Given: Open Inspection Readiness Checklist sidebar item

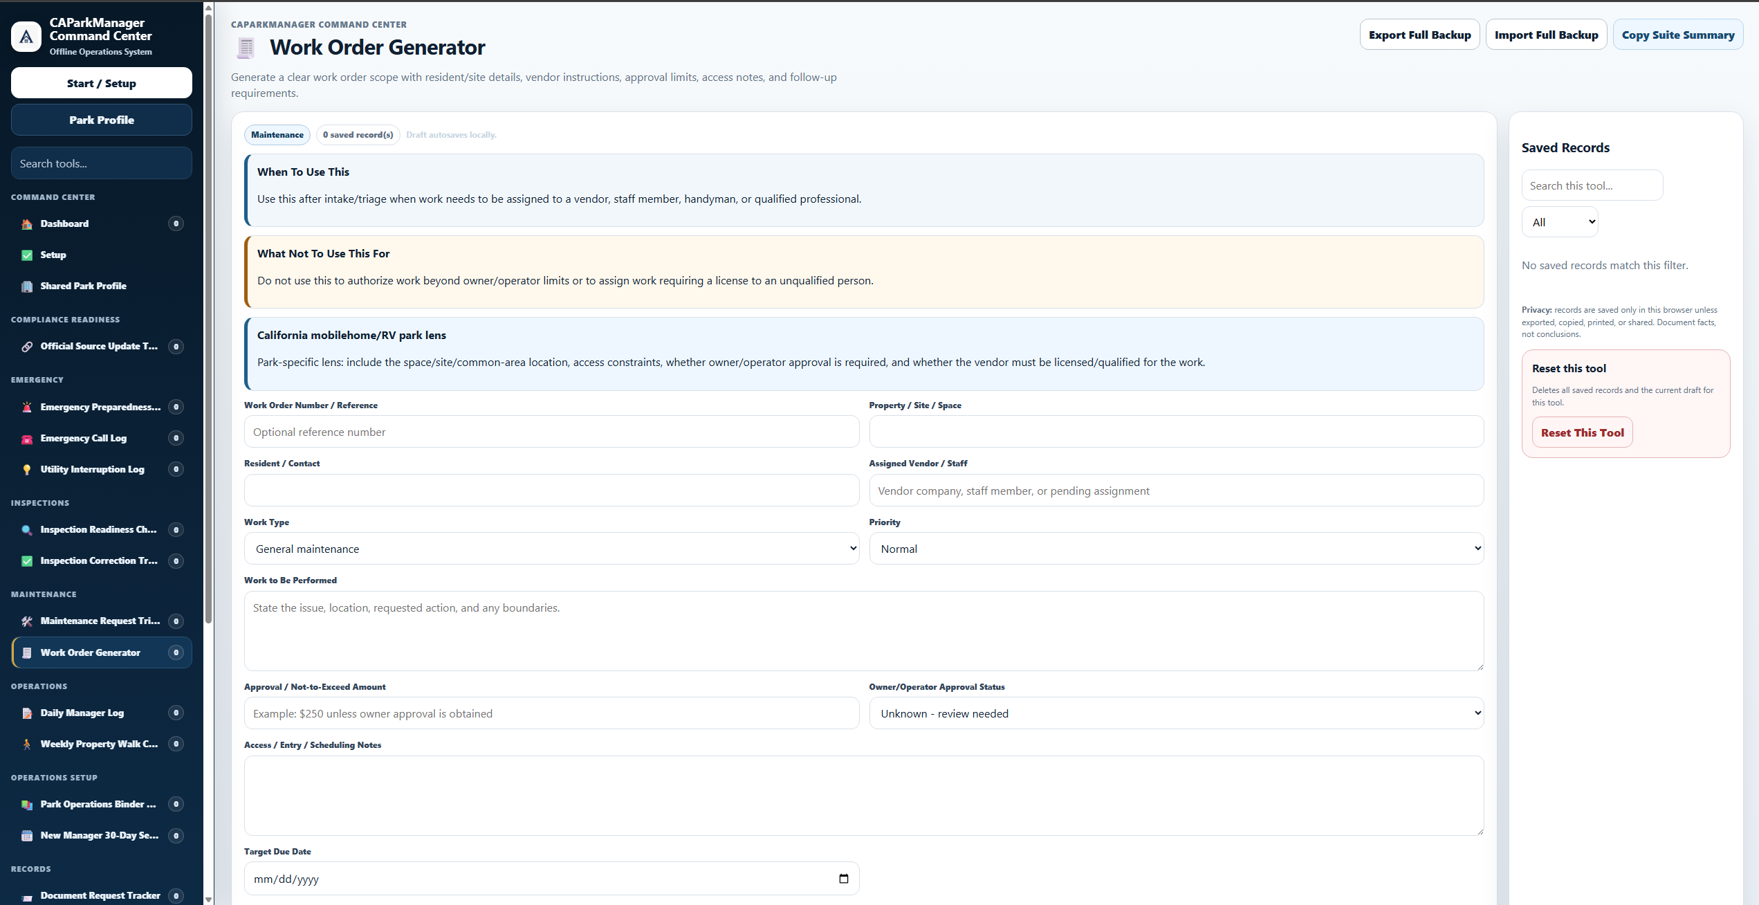Looking at the screenshot, I should tap(102, 529).
